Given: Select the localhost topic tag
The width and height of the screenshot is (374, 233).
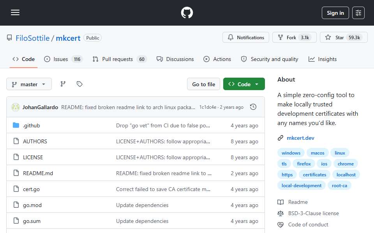Looking at the screenshot, I should coord(346,175).
